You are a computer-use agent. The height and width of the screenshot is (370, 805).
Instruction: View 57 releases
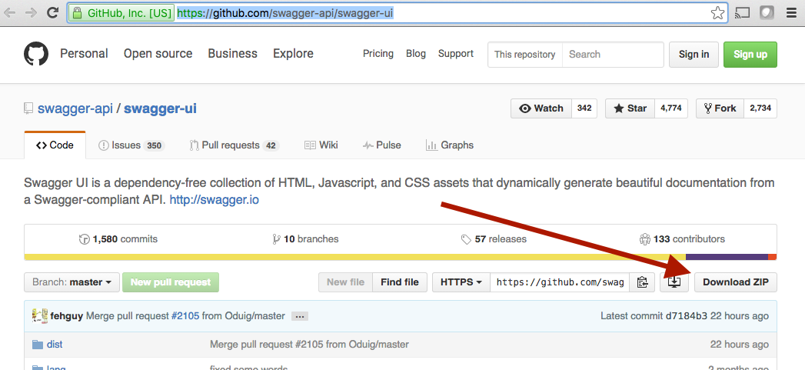pyautogui.click(x=494, y=239)
